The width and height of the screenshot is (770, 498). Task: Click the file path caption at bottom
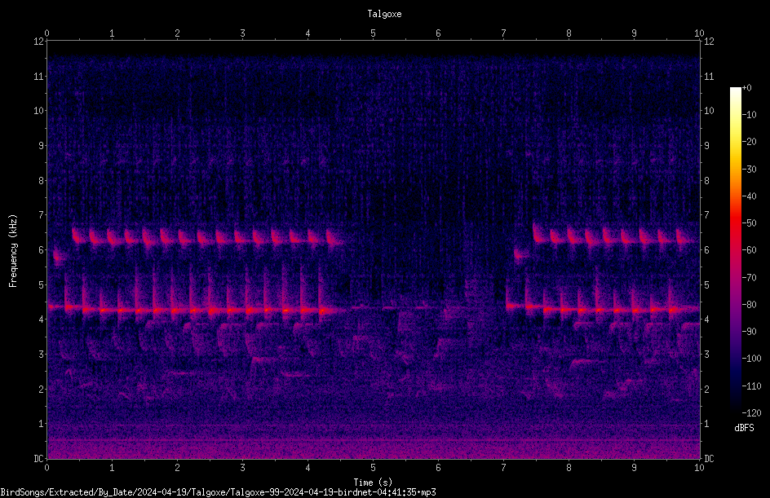pyautogui.click(x=218, y=492)
